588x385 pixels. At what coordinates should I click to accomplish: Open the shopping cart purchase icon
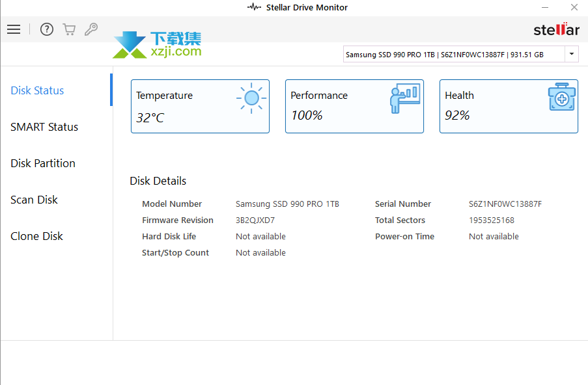click(x=69, y=29)
